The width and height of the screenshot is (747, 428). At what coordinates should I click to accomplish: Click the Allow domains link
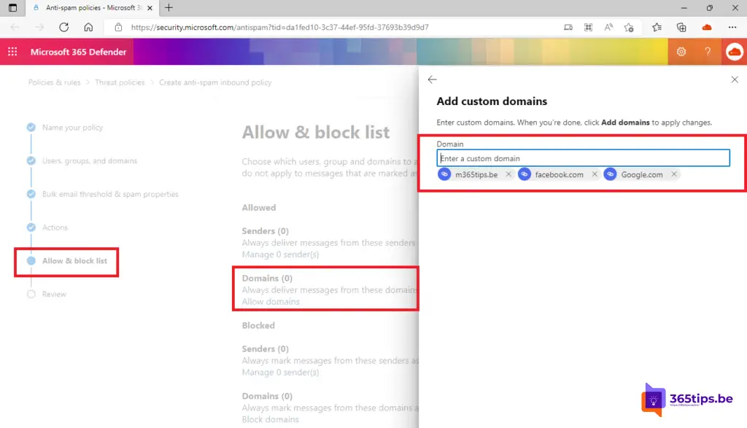coord(271,302)
